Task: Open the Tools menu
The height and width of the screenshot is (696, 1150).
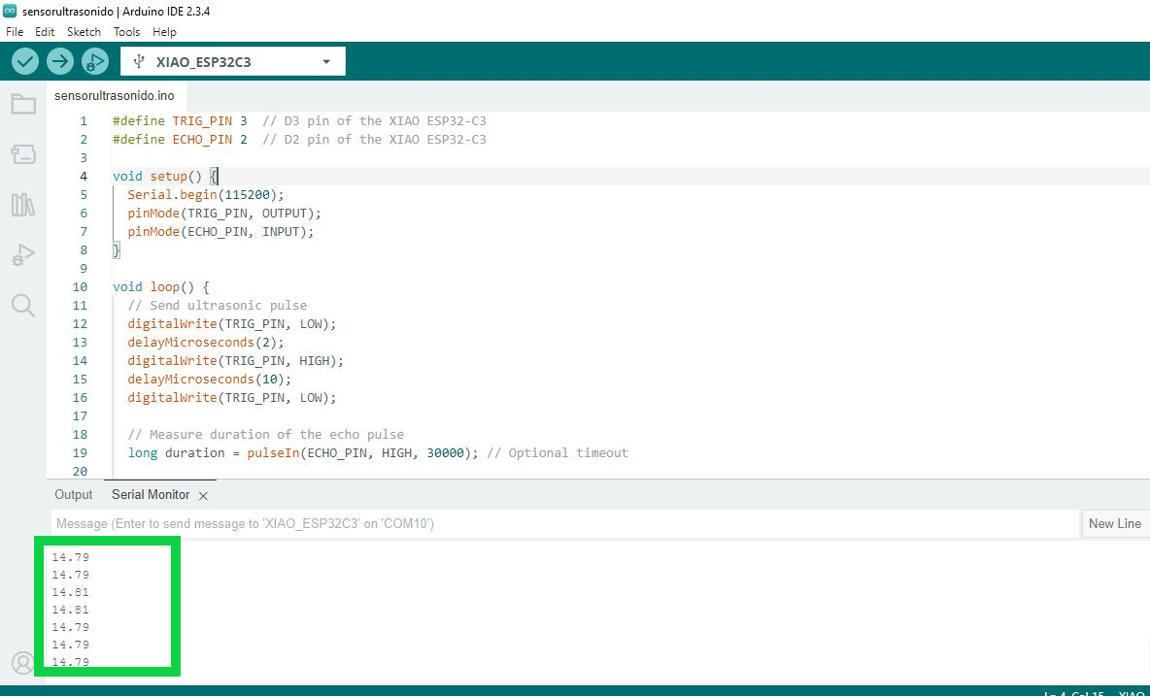Action: [127, 32]
